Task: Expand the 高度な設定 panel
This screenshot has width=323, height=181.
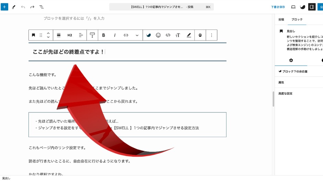Action: tap(299, 94)
